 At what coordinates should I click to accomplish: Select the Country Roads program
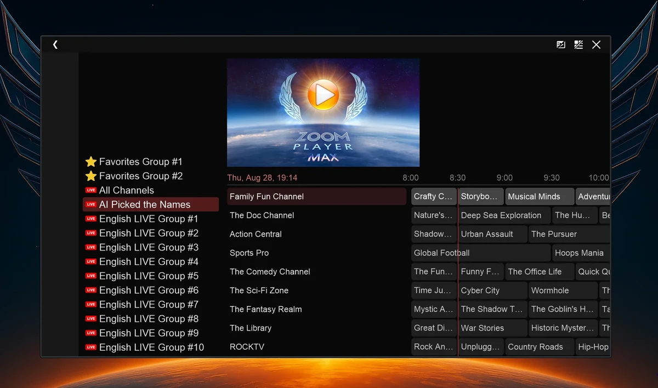pyautogui.click(x=540, y=347)
